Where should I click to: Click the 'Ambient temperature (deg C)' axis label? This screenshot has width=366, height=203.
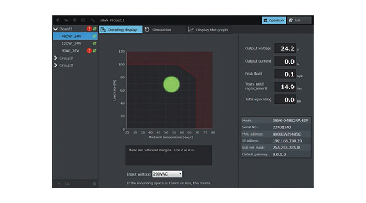pyautogui.click(x=171, y=137)
